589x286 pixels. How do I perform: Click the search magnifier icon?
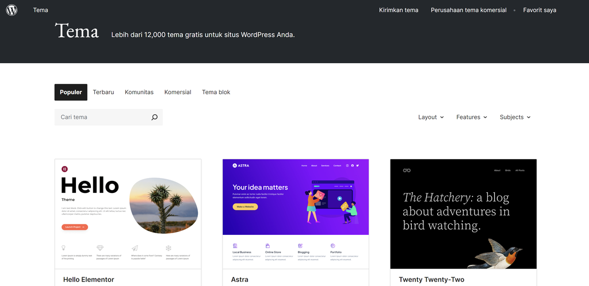pyautogui.click(x=154, y=117)
